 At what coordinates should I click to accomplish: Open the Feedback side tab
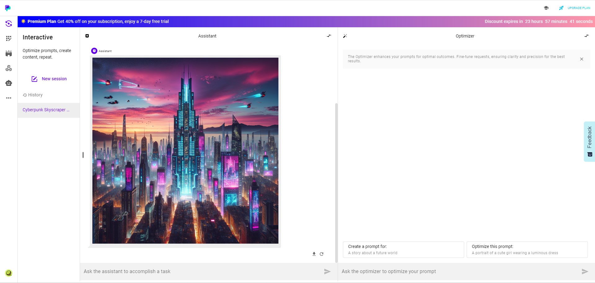pyautogui.click(x=589, y=141)
